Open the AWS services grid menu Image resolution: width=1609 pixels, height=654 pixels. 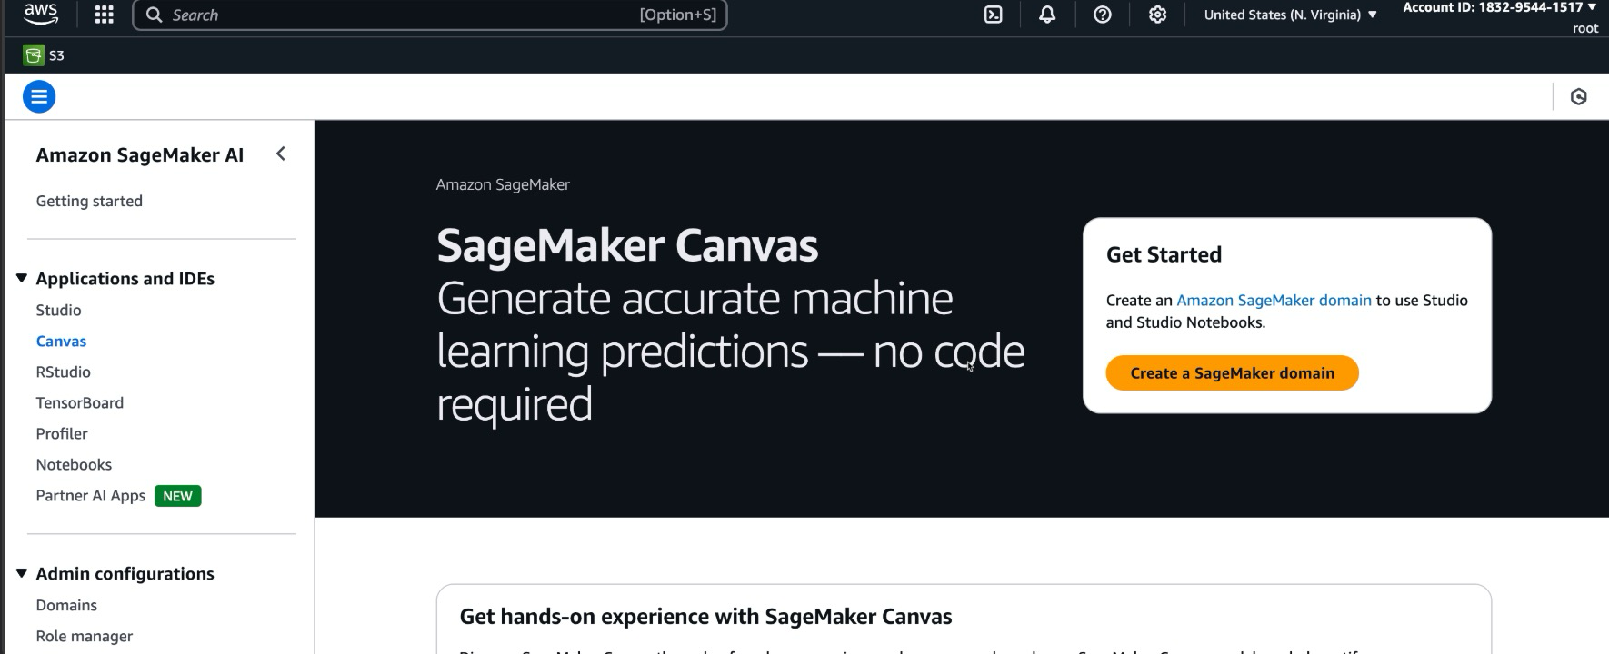[x=105, y=15]
